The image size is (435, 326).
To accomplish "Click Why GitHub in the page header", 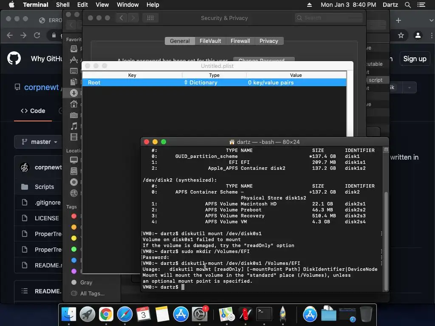I will coord(47,59).
